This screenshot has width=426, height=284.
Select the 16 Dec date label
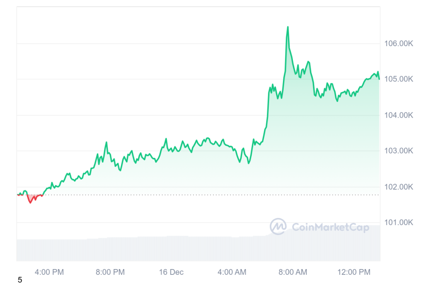coord(171,272)
